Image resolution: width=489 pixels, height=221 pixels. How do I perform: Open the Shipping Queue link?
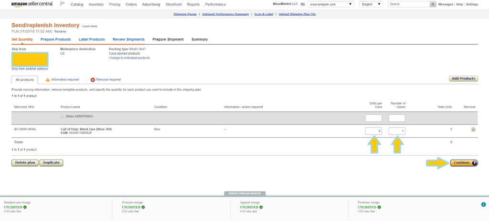(185, 14)
